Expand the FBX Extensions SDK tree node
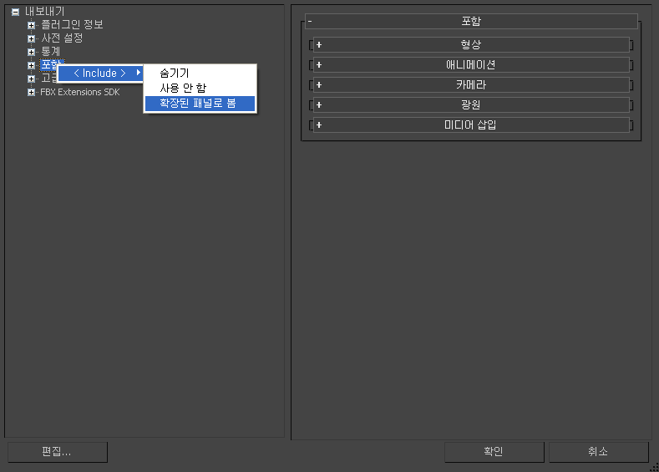 click(x=31, y=92)
